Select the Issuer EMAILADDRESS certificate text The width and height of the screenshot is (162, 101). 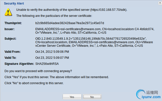[x=95, y=31]
